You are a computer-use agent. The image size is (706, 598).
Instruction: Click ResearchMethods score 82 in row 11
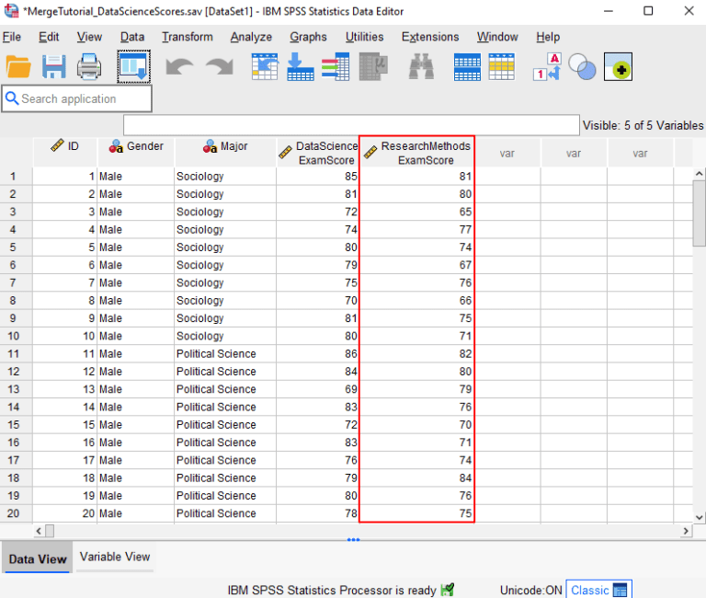pyautogui.click(x=417, y=354)
